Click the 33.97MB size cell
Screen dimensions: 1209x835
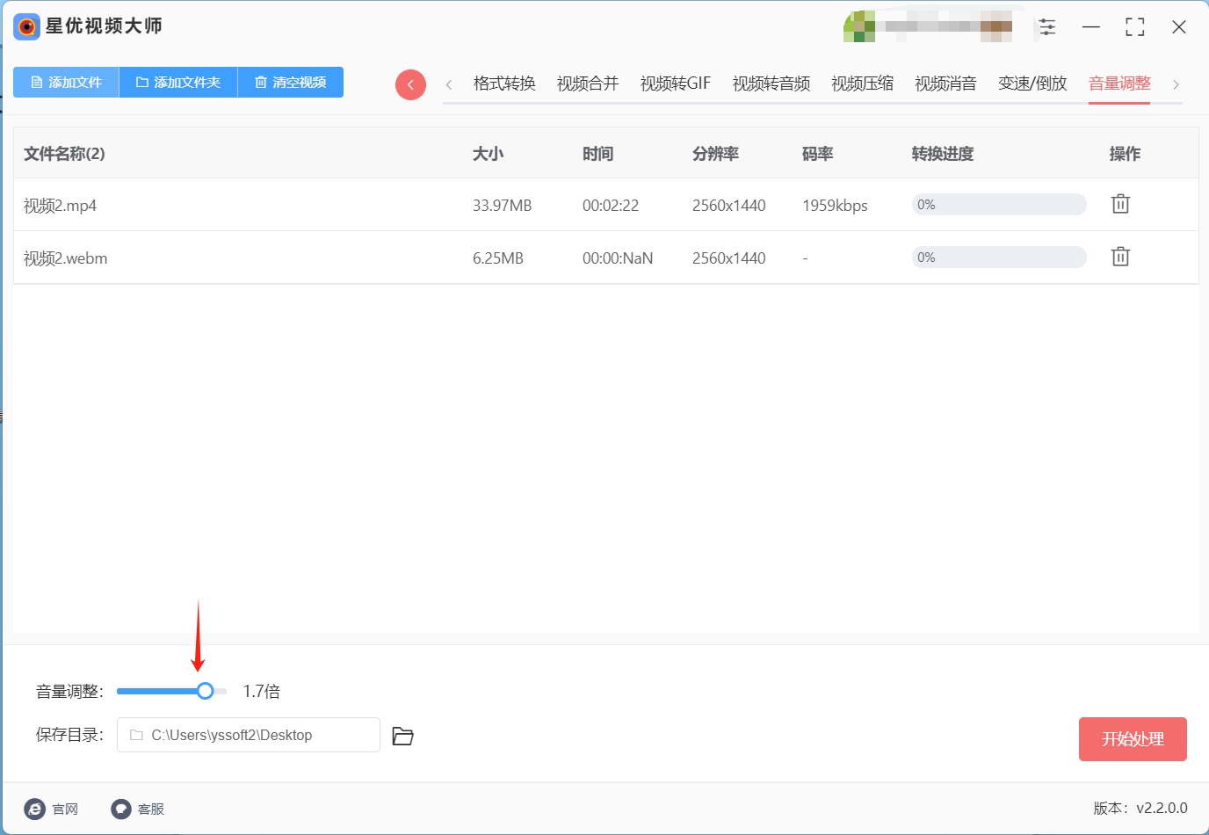coord(502,206)
